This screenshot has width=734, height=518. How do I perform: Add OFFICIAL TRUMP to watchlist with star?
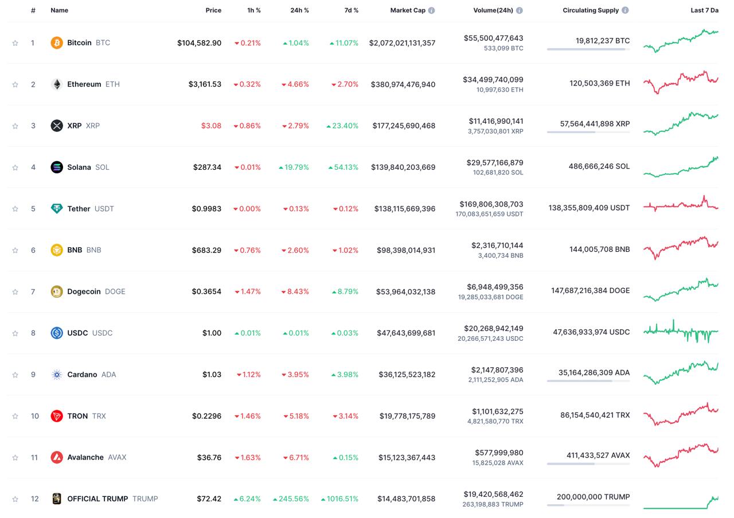click(x=15, y=499)
